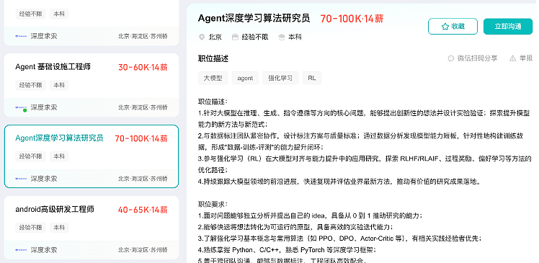
Task: Click the 职位要求： heading in the description
Action: tap(213, 204)
